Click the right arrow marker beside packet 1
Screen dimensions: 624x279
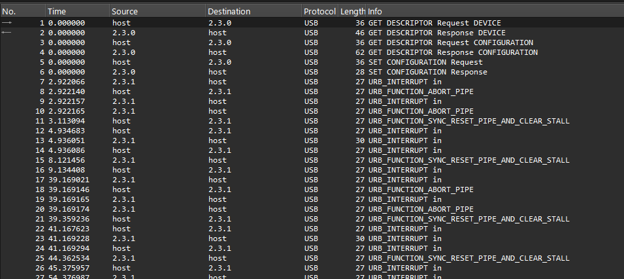pyautogui.click(x=8, y=23)
